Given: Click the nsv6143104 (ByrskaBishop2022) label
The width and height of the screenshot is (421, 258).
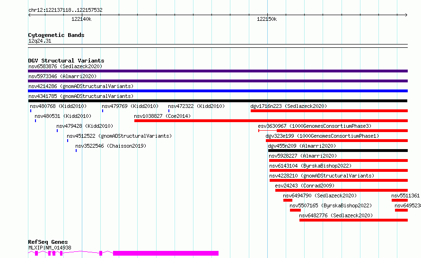Looking at the screenshot, I should (x=310, y=166).
